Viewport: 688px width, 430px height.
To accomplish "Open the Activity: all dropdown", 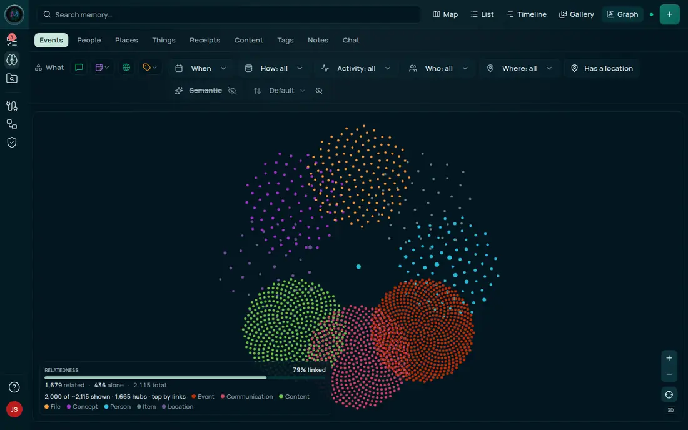I will click(x=356, y=68).
